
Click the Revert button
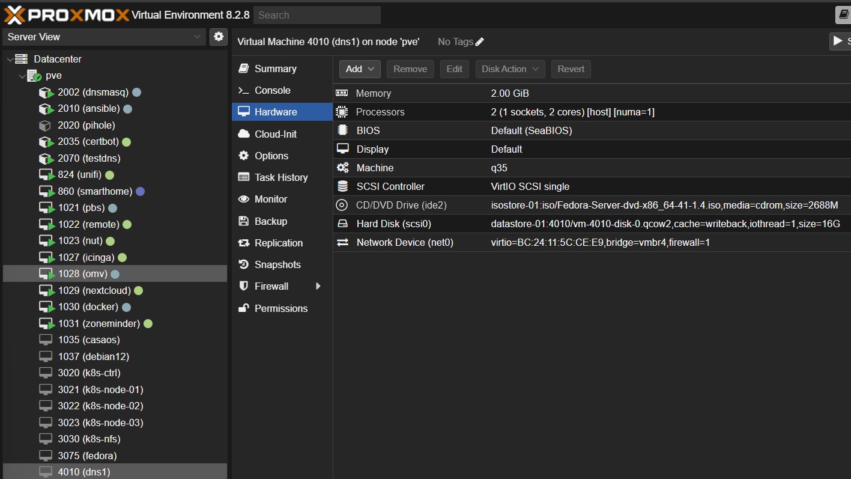point(571,69)
